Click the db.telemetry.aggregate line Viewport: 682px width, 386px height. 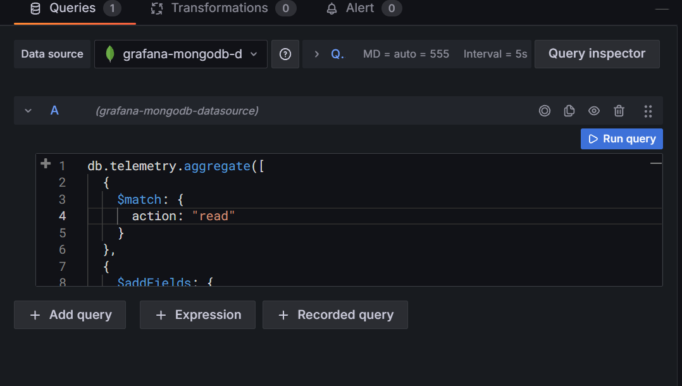[x=176, y=166]
